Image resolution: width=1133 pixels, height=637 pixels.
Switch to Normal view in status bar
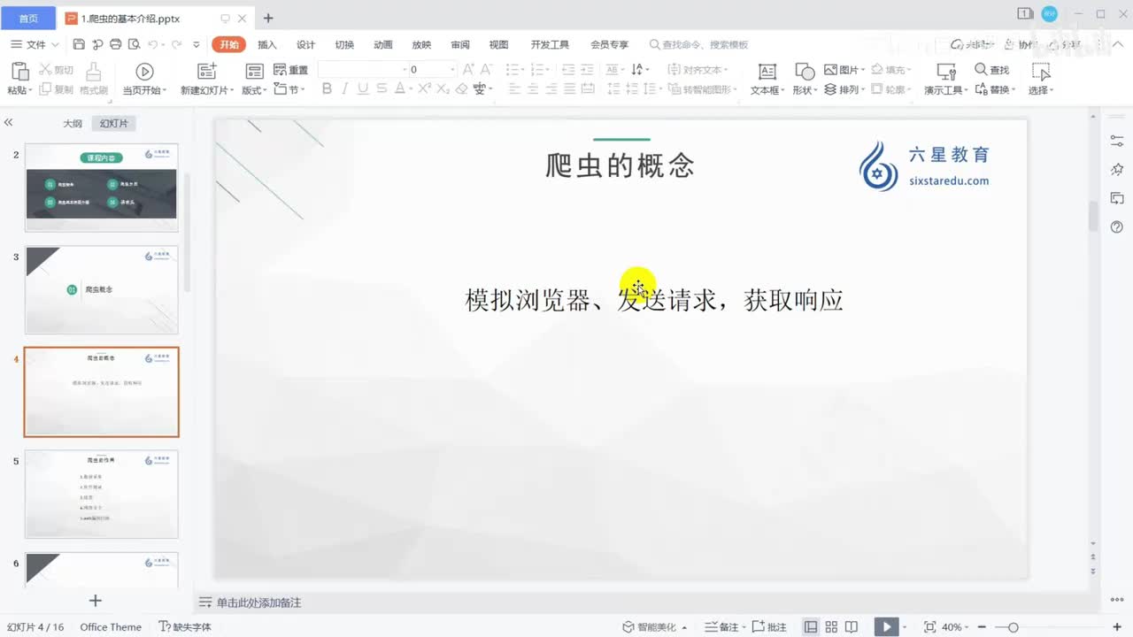tap(810, 626)
